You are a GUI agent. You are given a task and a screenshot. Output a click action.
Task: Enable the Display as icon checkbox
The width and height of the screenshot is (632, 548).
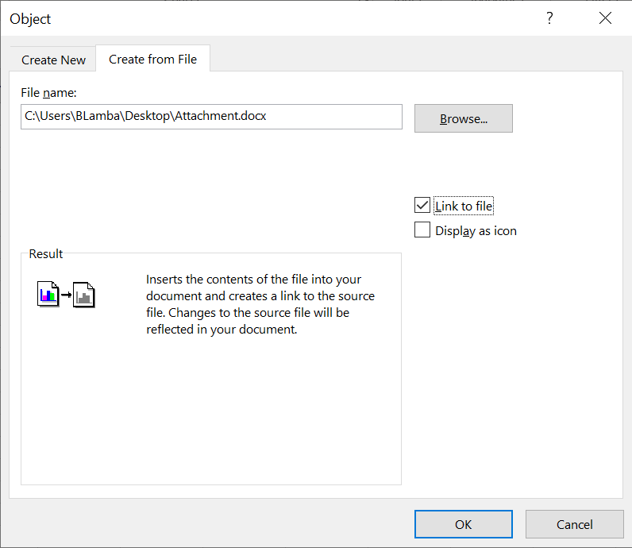coord(422,230)
